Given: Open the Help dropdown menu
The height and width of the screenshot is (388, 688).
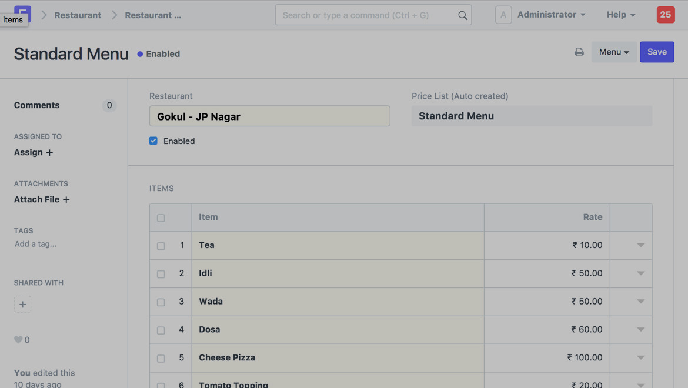Looking at the screenshot, I should (x=620, y=15).
